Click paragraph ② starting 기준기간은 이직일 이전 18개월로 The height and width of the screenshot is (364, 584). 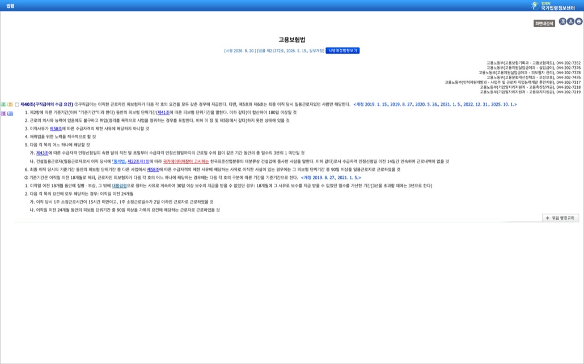pos(161,178)
